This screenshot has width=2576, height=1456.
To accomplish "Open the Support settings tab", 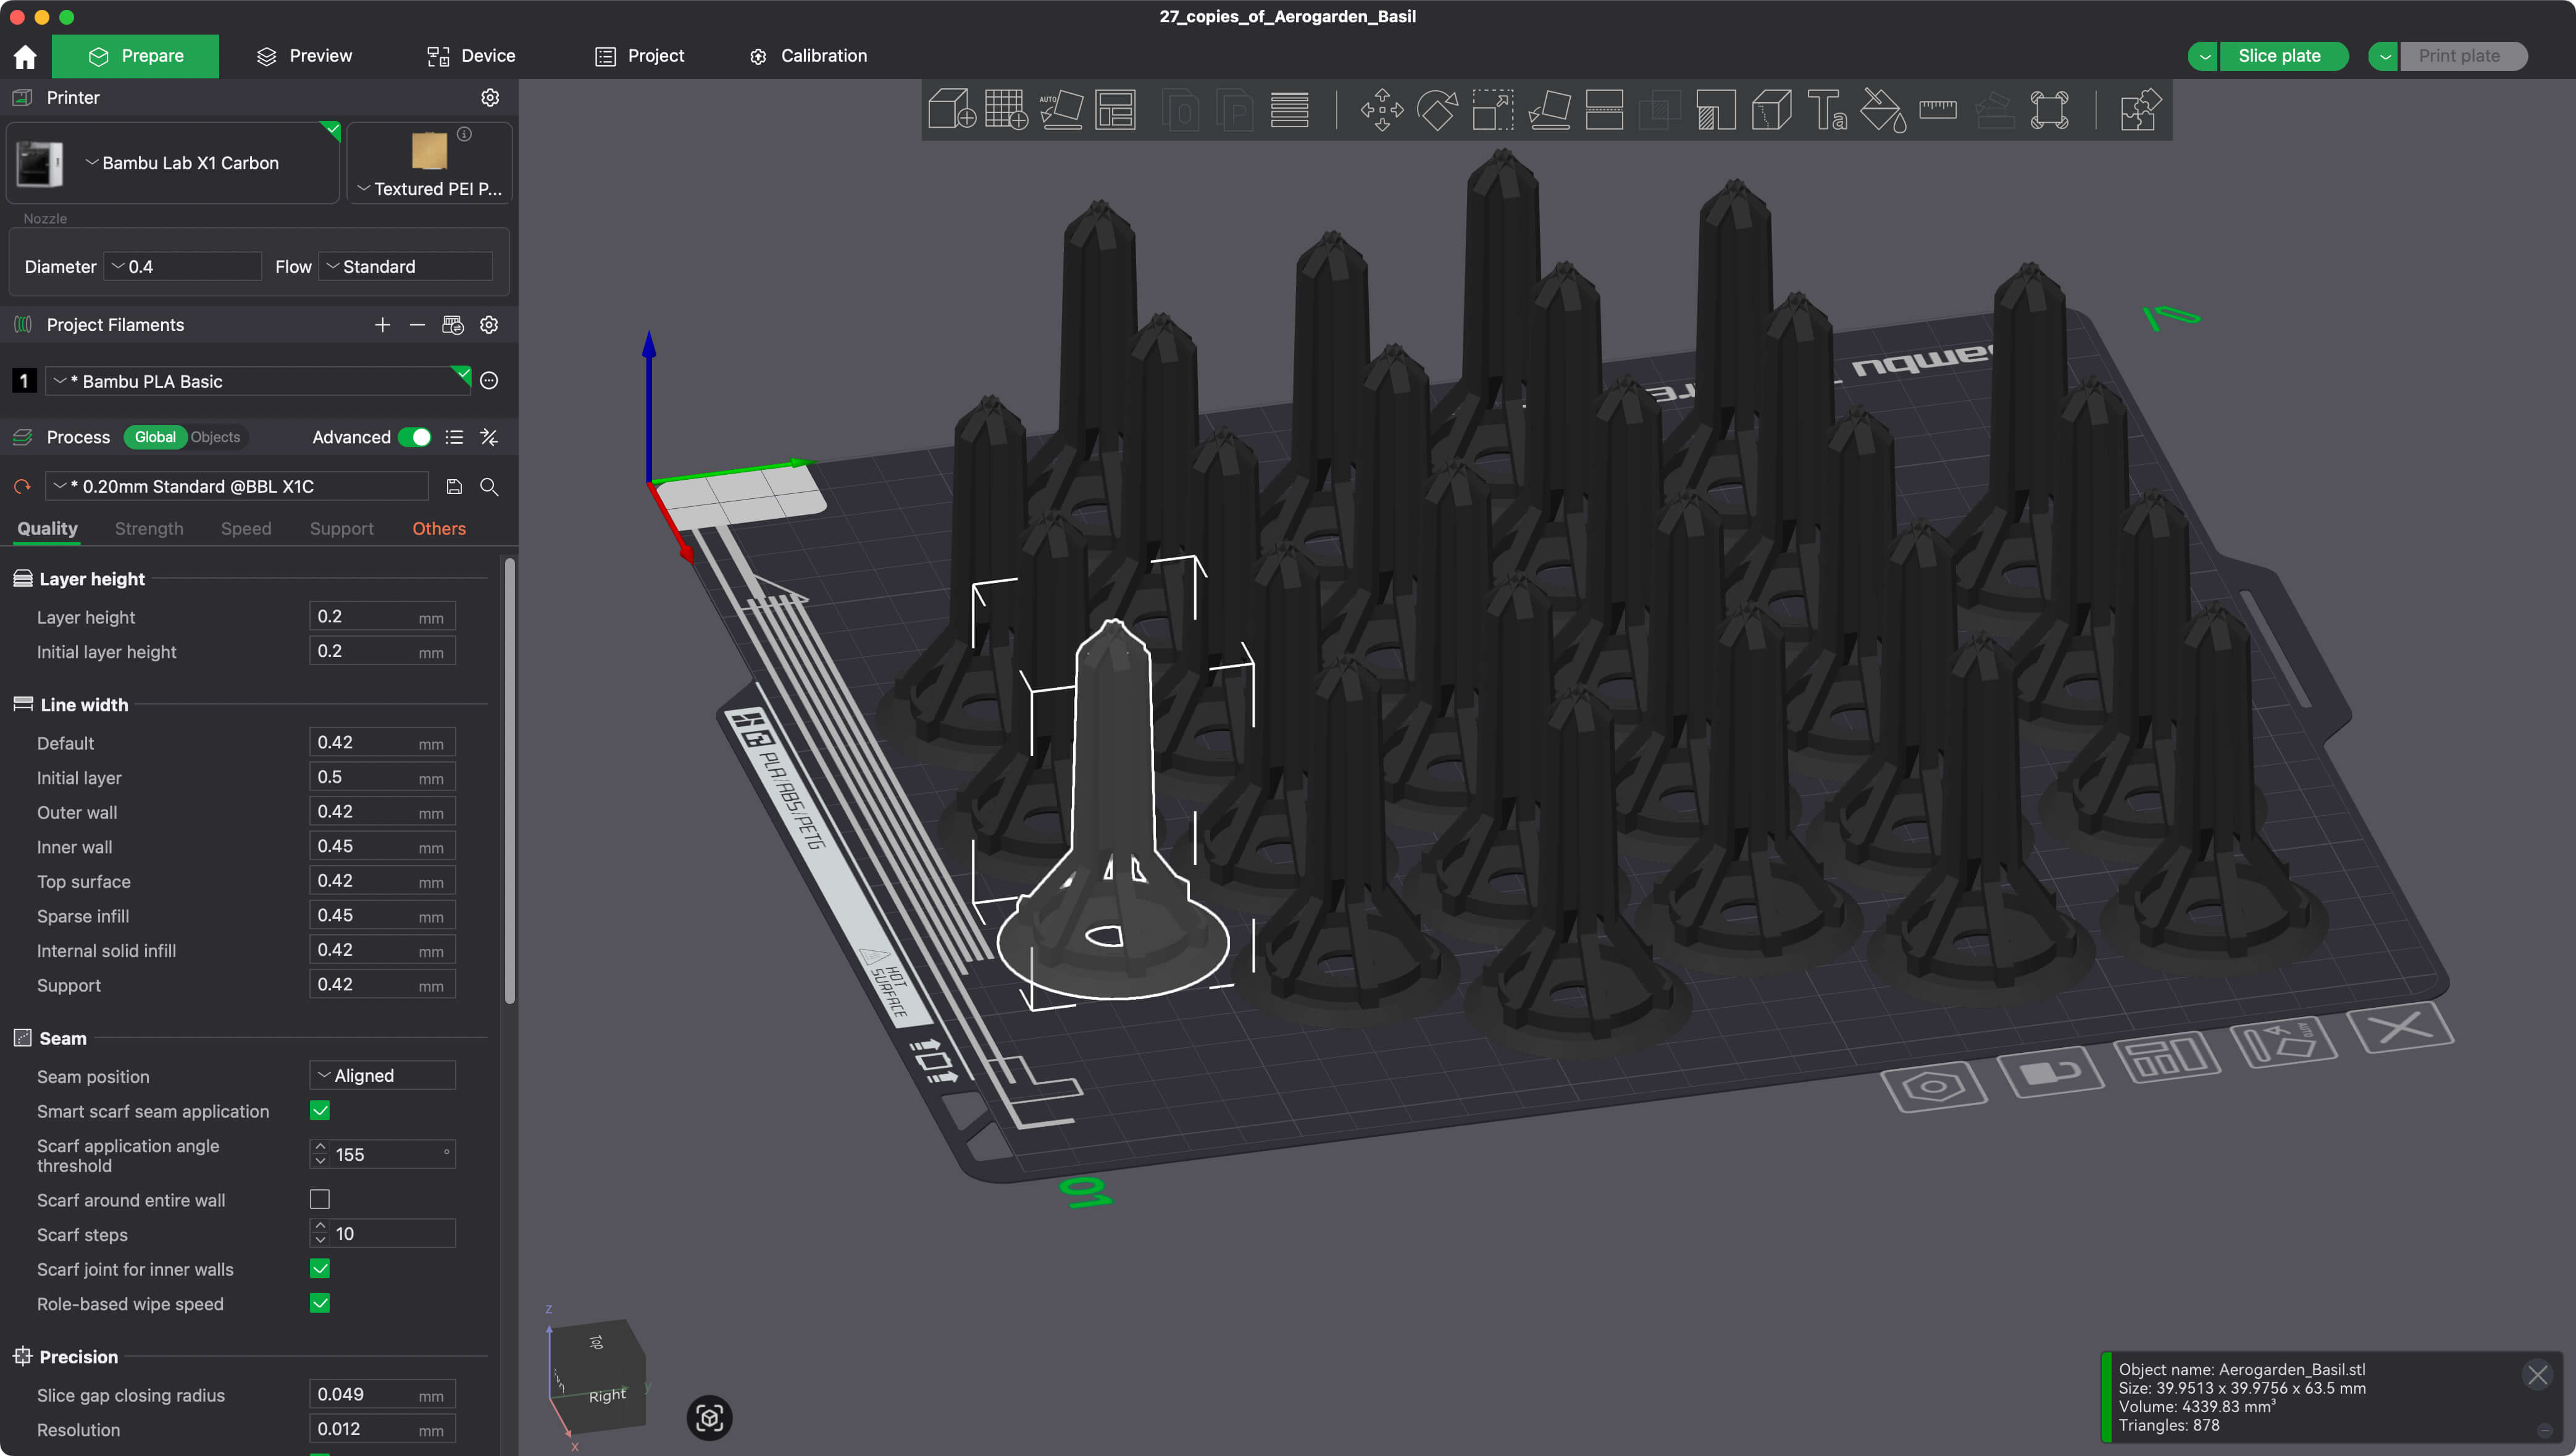I will (341, 528).
